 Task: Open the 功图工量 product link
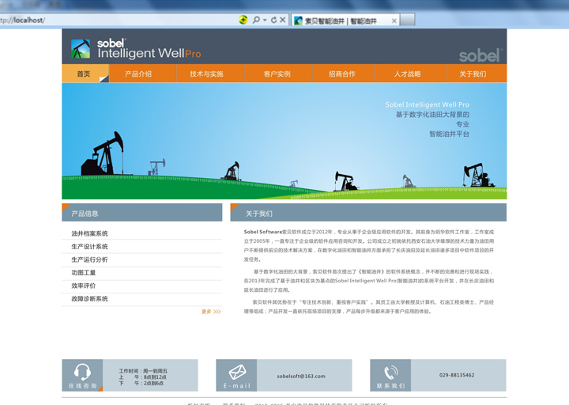click(x=84, y=272)
